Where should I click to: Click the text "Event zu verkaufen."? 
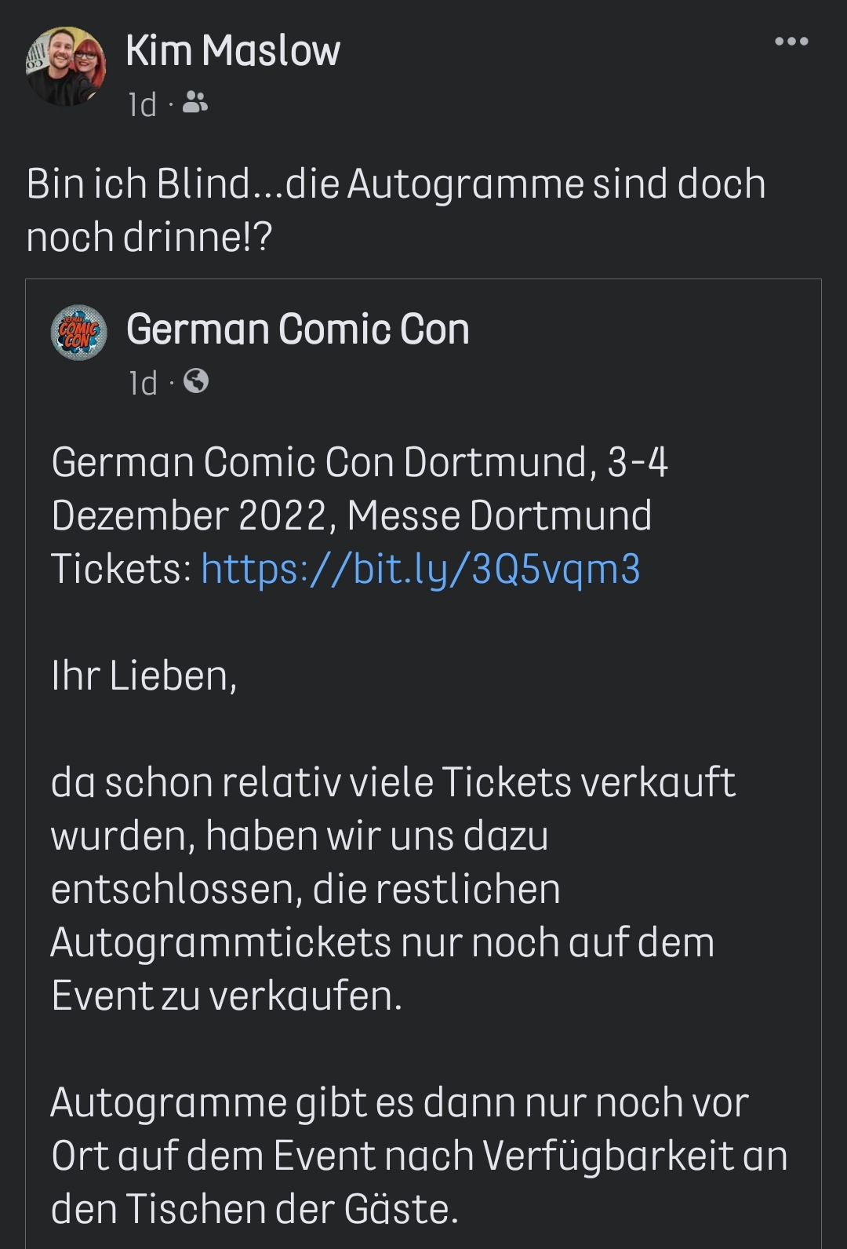[227, 996]
